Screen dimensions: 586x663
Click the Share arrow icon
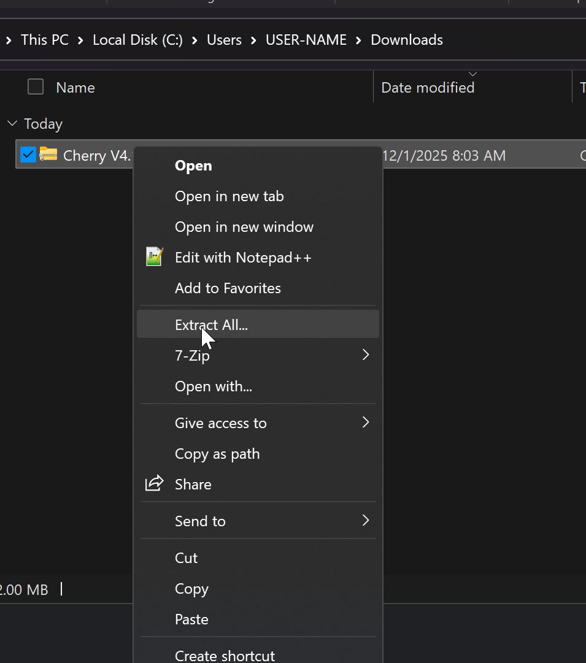[154, 484]
